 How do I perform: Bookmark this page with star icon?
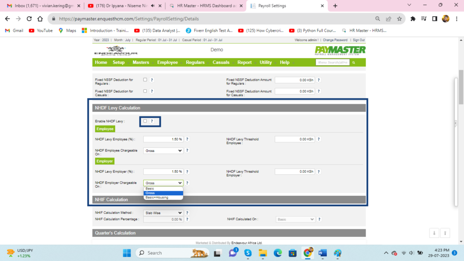(x=399, y=19)
